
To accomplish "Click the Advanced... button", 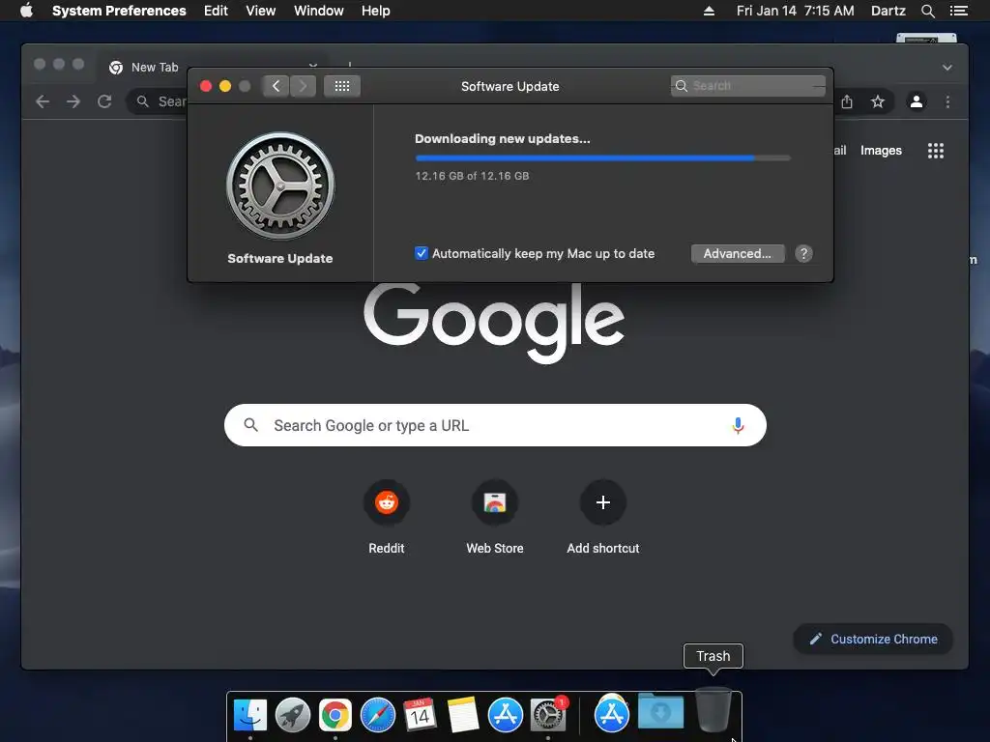I will point(738,254).
